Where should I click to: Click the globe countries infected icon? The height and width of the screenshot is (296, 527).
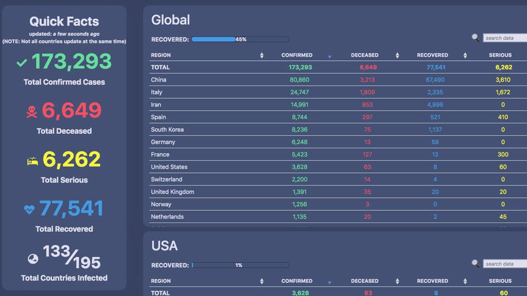click(x=32, y=258)
